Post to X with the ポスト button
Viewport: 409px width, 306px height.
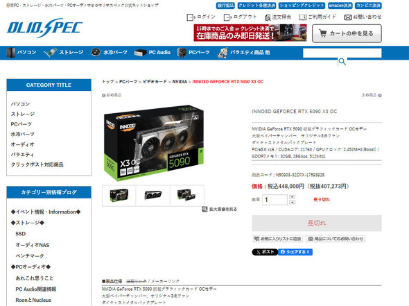(265, 252)
